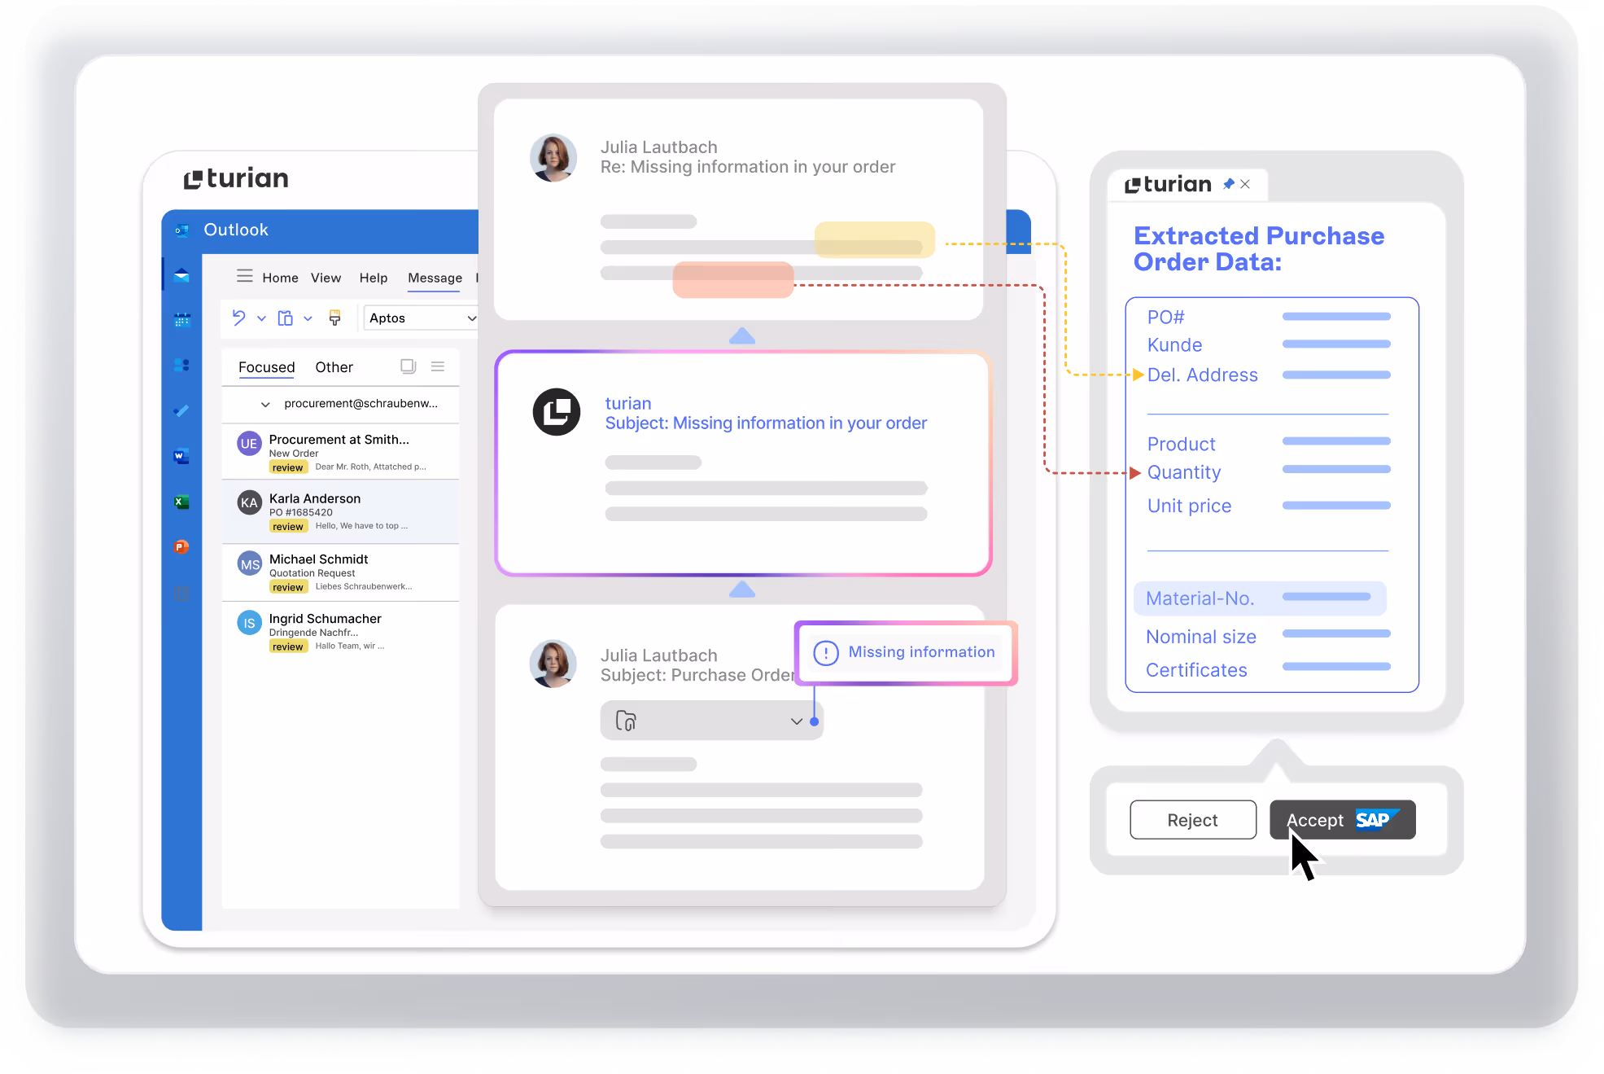Open the People contacts sidebar icon
The image size is (1604, 1074).
[x=181, y=365]
